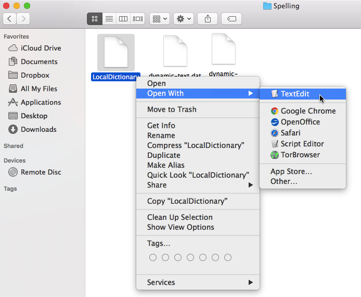361x297 pixels.
Task: Open the gear Action menu
Action: 184,19
